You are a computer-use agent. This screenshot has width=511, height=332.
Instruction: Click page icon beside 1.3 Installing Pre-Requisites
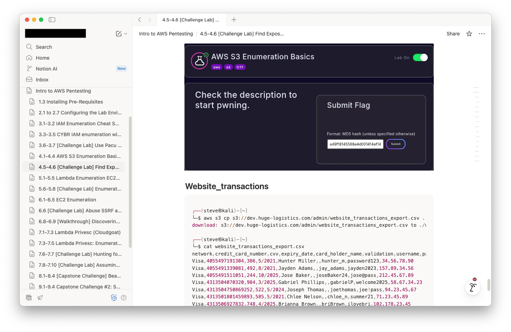[32, 102]
